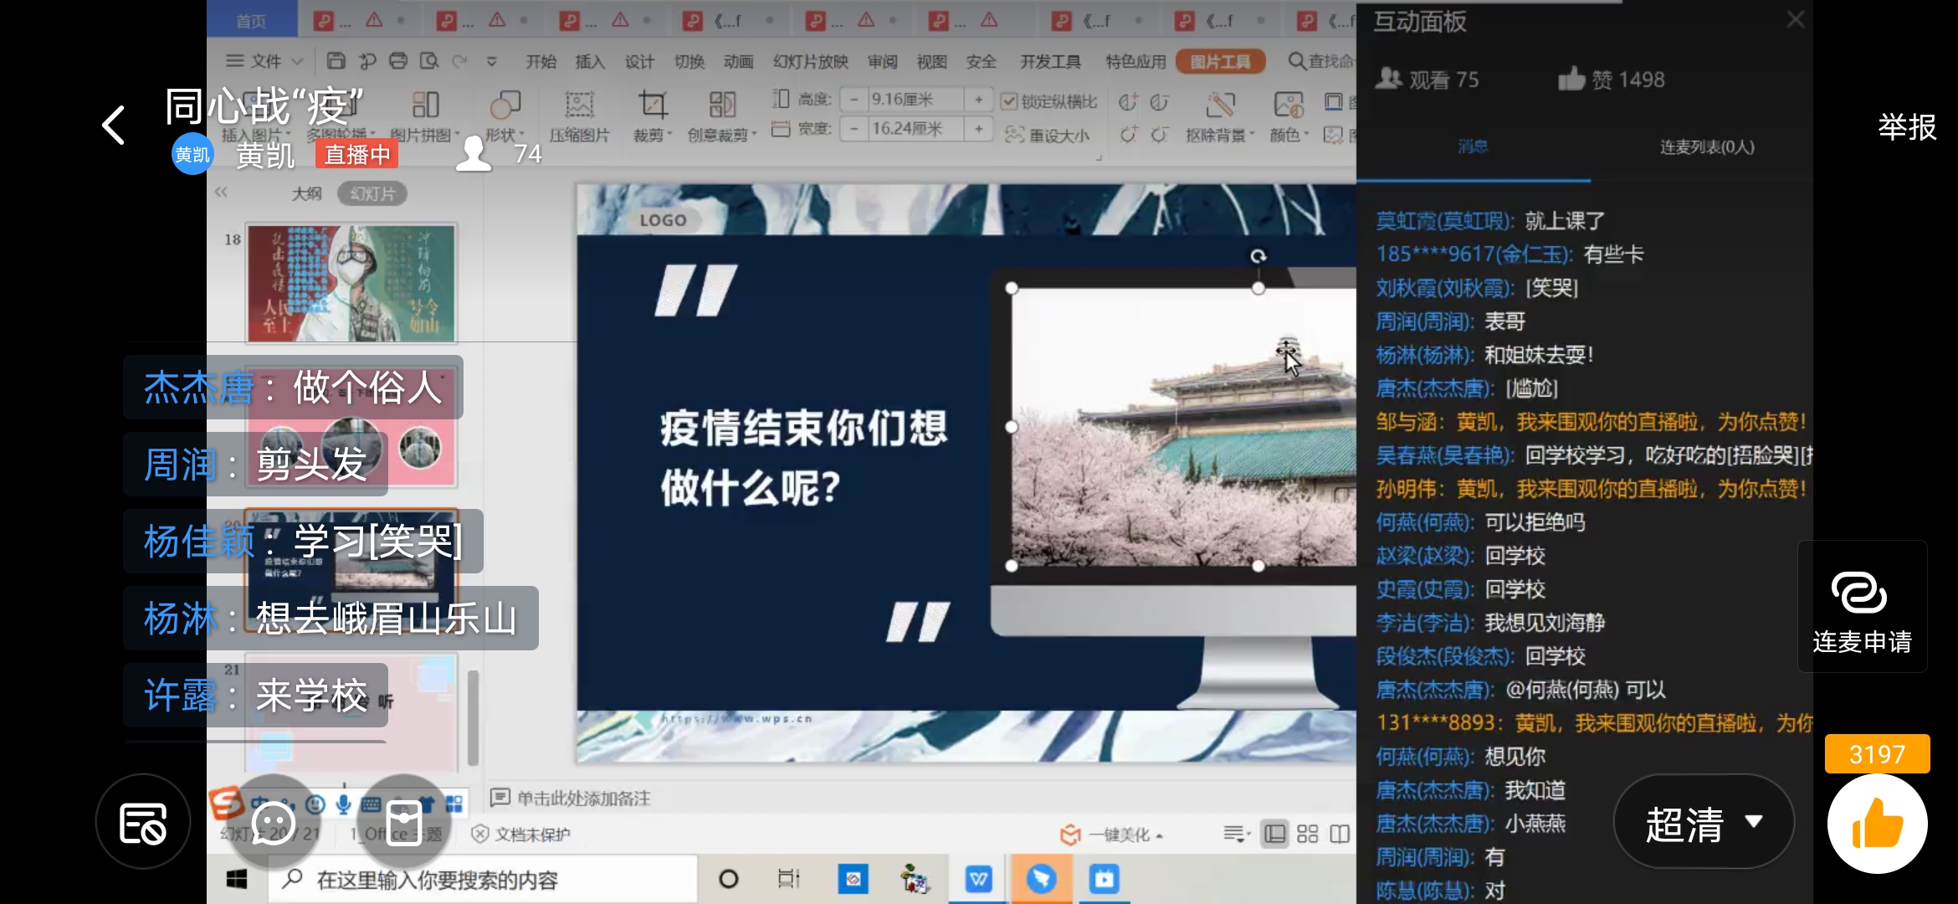The width and height of the screenshot is (1958, 904).
Task: Collapse the slide panel with the << arrows
Action: [x=221, y=193]
